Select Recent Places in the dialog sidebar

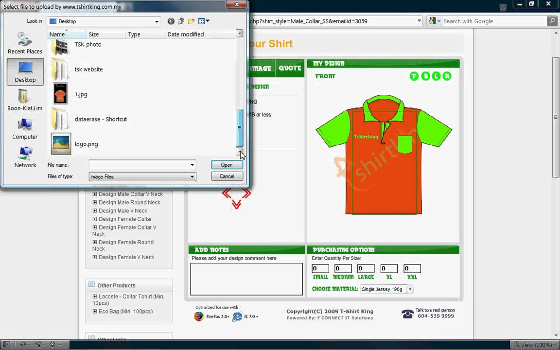tap(25, 43)
